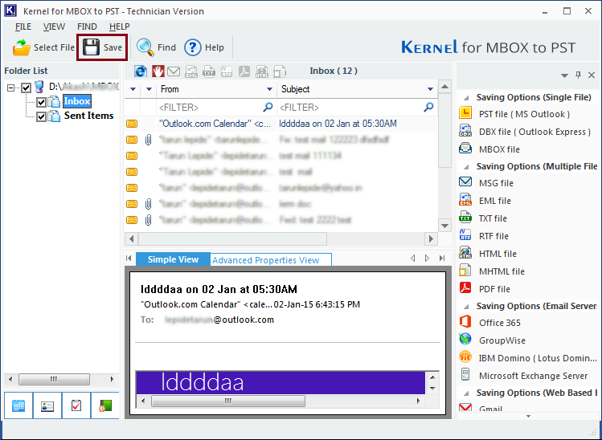Open the contacts card icon at bottom left
The image size is (602, 440).
(x=47, y=405)
